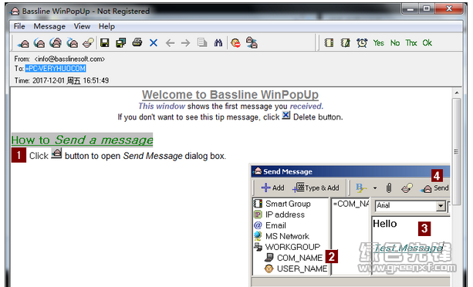Click the lips with speech bubble icon
473x287 pixels.
[88, 43]
